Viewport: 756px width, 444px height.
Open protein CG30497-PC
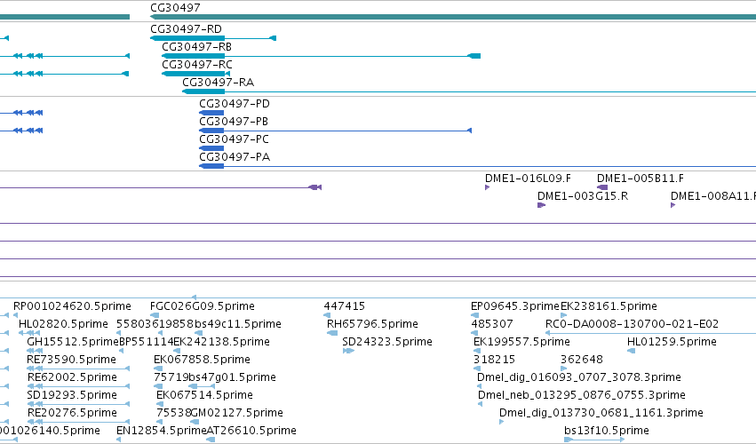pos(234,139)
